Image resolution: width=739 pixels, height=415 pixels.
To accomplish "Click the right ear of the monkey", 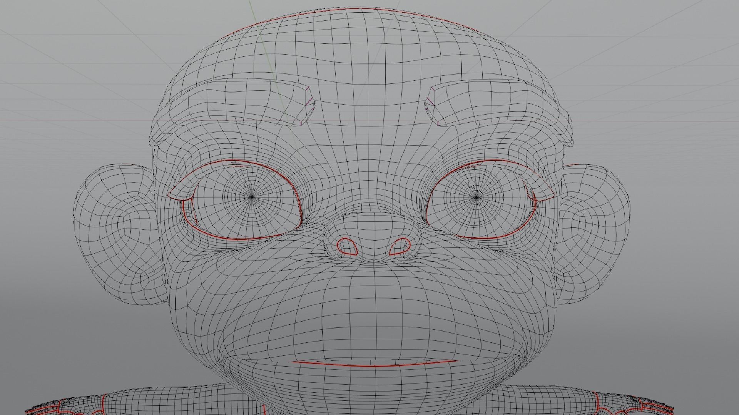I will (x=593, y=231).
